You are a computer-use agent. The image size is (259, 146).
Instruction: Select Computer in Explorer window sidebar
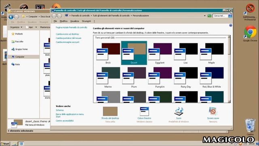(x=23, y=57)
